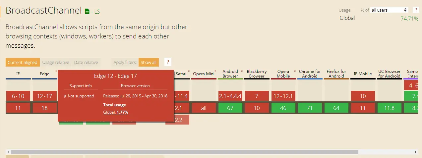Select the UC Browser 11.8 cell
Viewport: 422px width, 158px height.
390,108
